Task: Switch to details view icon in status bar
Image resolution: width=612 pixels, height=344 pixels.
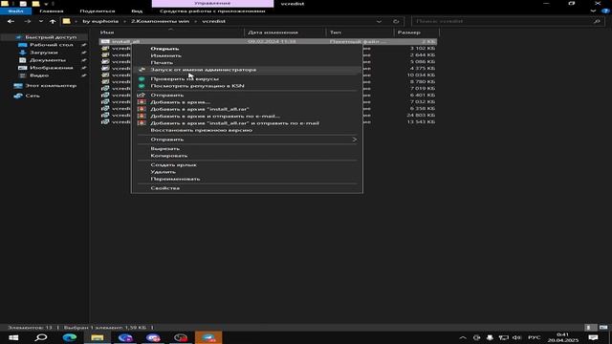Action: point(591,328)
